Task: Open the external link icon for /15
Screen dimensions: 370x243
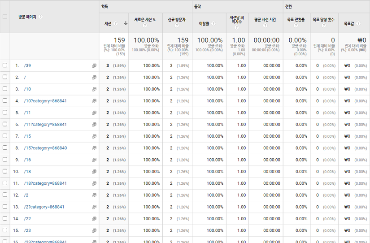Action: [x=94, y=136]
